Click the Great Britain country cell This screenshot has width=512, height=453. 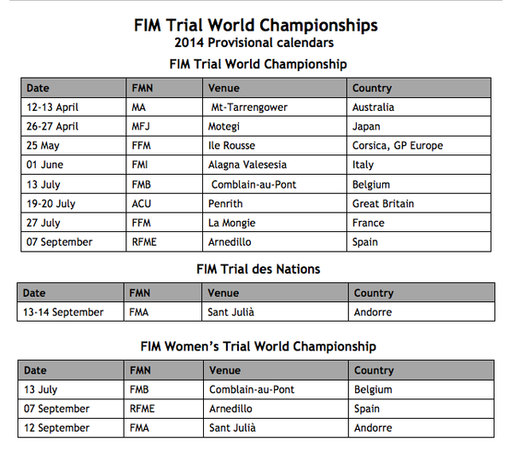[x=419, y=204]
